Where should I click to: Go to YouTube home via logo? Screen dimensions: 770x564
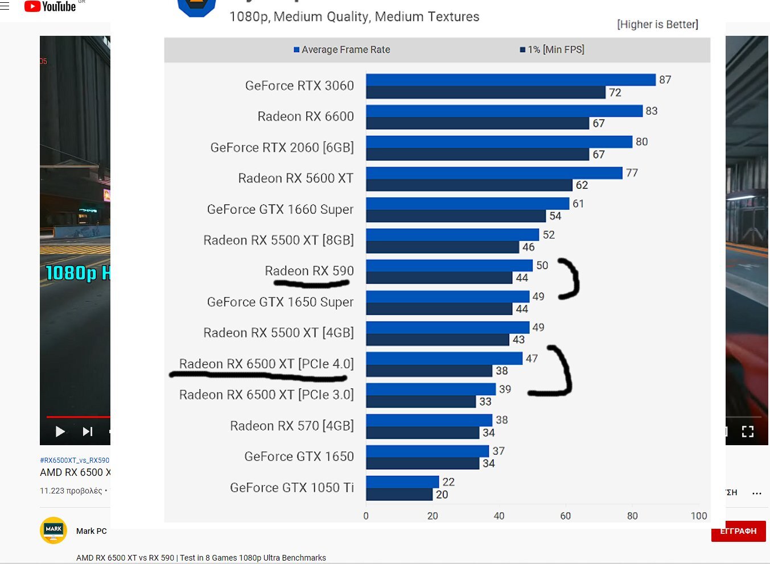(50, 7)
